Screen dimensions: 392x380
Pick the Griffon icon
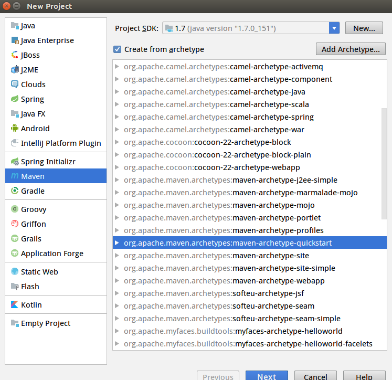(15, 224)
